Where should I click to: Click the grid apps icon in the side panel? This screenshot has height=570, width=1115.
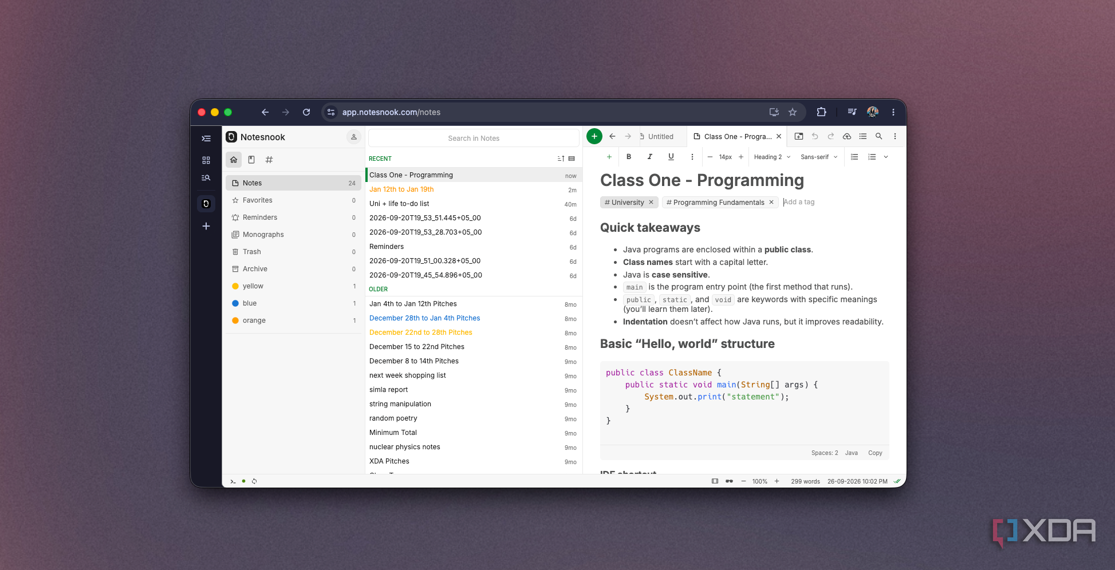click(206, 160)
